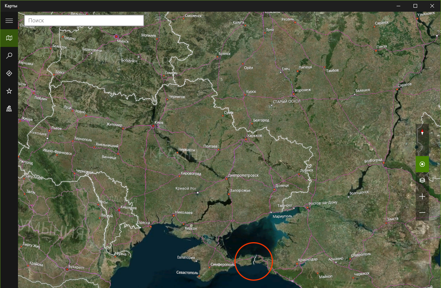Zoom out with the minus button
Image resolution: width=441 pixels, height=288 pixels.
(x=422, y=213)
